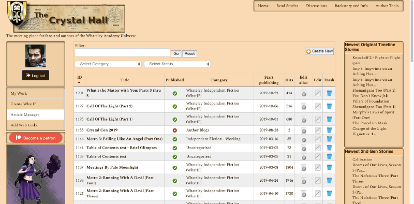414x204 pixels.
Task: Trash the Table of Contents test article
Action: (x=329, y=156)
